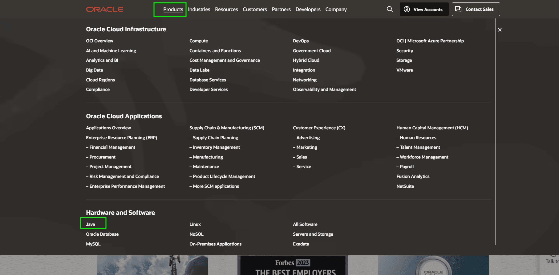Open the Java link
This screenshot has height=275, width=559.
tap(91, 224)
